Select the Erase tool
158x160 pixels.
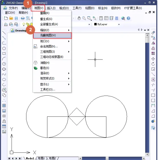[153, 33]
